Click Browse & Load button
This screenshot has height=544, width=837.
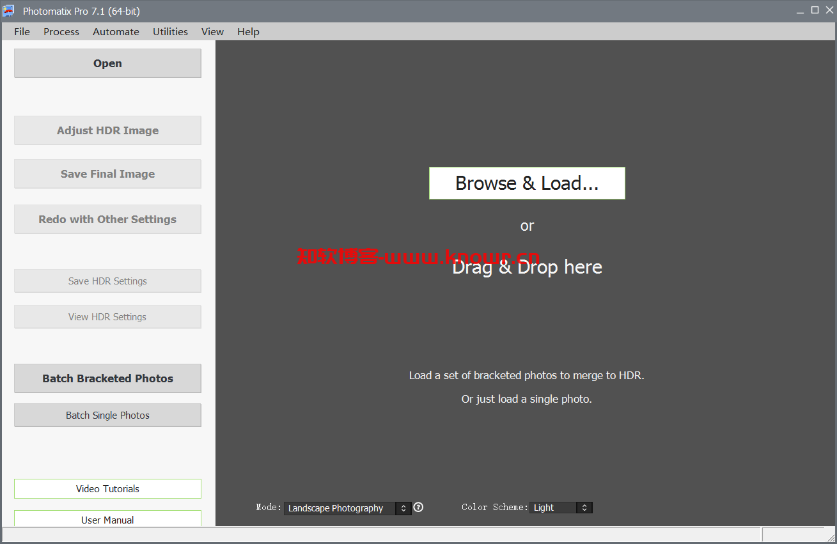coord(527,183)
